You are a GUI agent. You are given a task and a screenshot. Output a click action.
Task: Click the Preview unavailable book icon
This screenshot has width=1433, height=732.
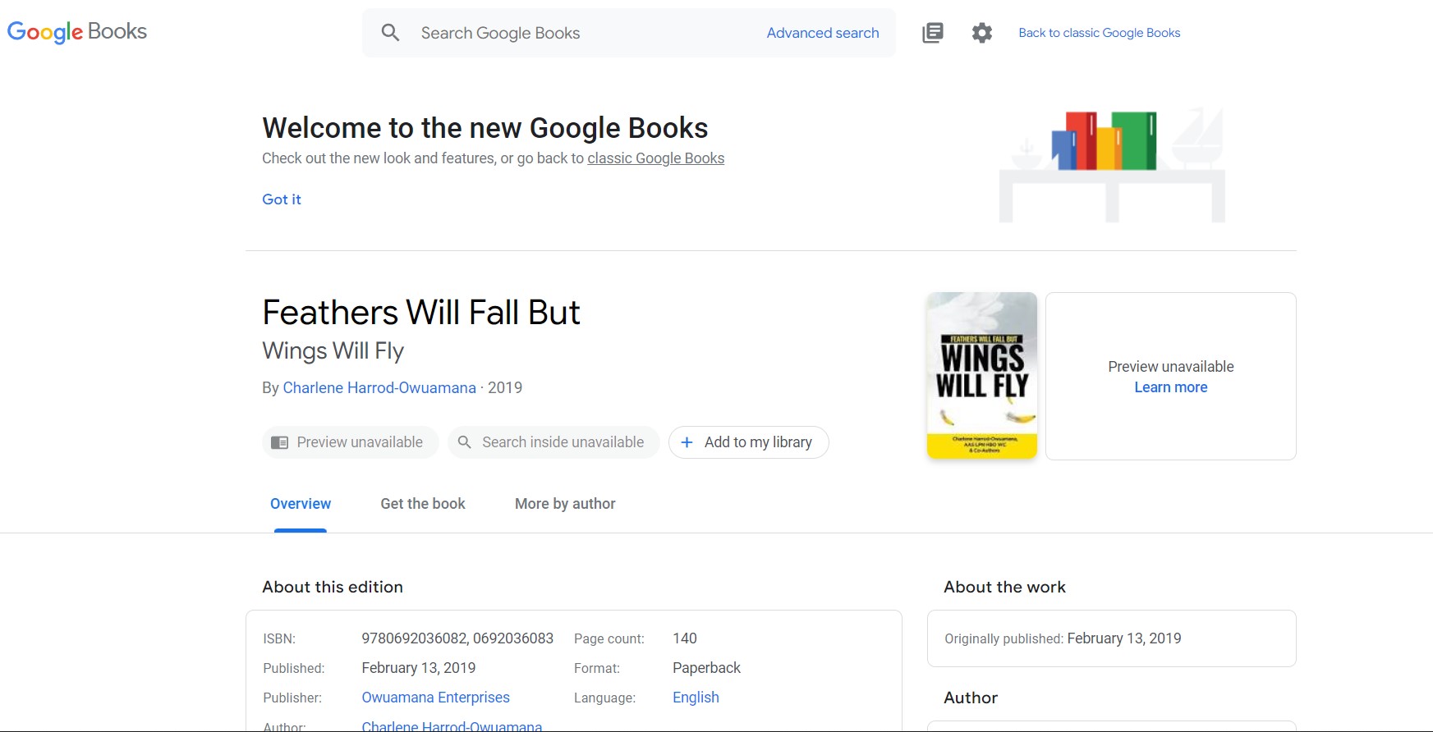pos(280,442)
